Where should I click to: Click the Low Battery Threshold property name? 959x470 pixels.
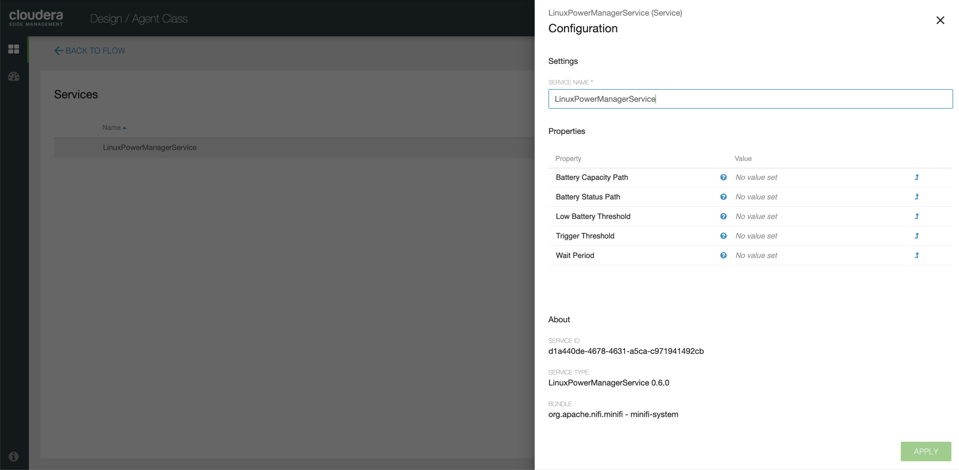coord(593,217)
